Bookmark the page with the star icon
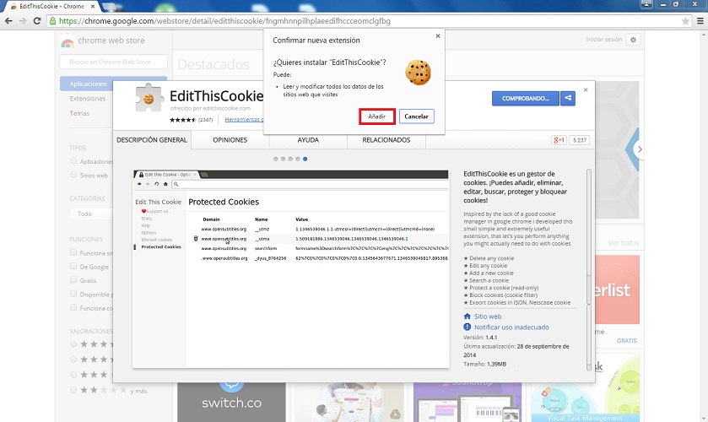 pyautogui.click(x=685, y=21)
